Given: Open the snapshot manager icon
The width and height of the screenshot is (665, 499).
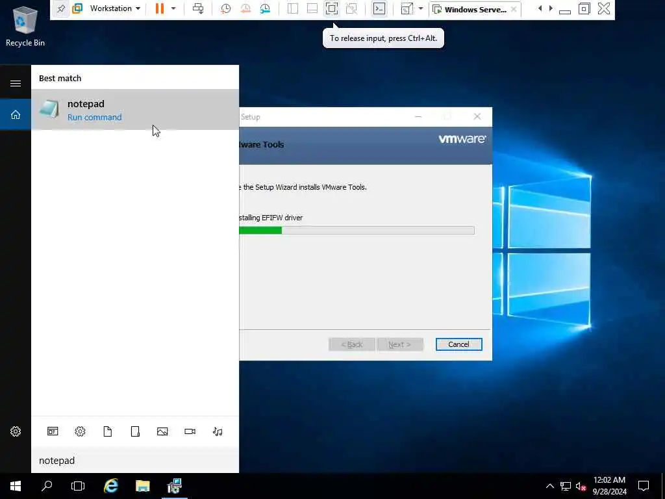Looking at the screenshot, I should click(x=265, y=8).
